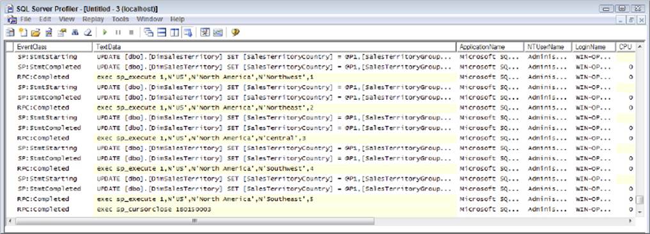Click the New Template toolbar icon
Image resolution: width=650 pixels, height=234 pixels.
(x=23, y=33)
